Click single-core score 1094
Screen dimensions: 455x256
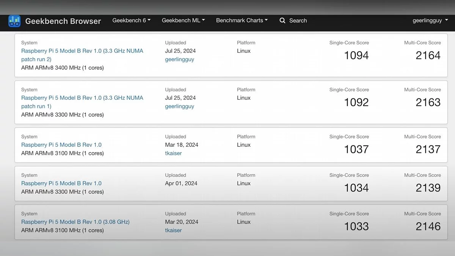pos(356,56)
